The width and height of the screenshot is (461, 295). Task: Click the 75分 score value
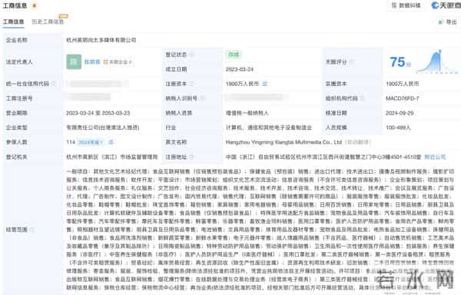[x=400, y=62]
